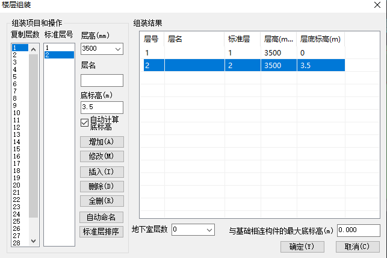Select 15 in the 复制层数 list
This screenshot has height=258, width=387.
tap(20, 149)
